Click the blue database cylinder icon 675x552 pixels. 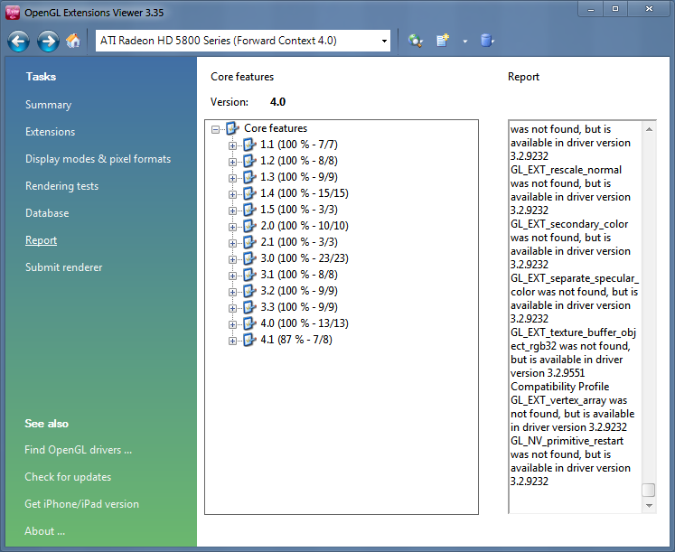[x=487, y=41]
